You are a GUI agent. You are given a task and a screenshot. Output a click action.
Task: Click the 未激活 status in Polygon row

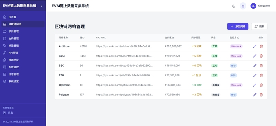pos(216,95)
